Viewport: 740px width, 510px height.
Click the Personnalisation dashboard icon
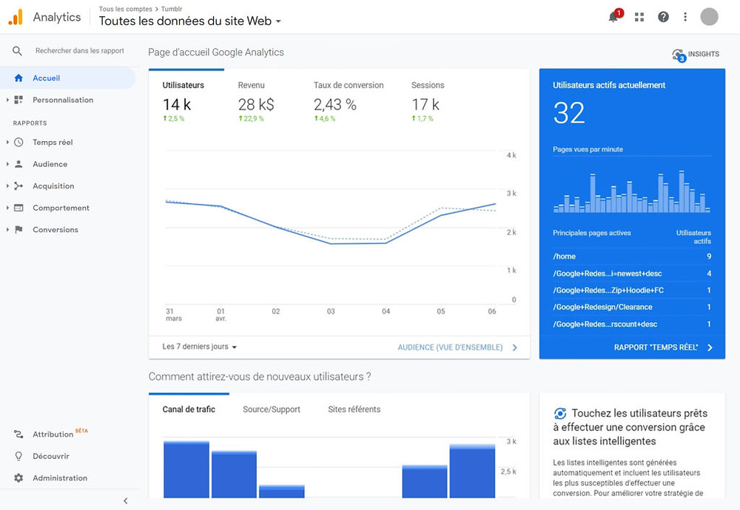[18, 100]
